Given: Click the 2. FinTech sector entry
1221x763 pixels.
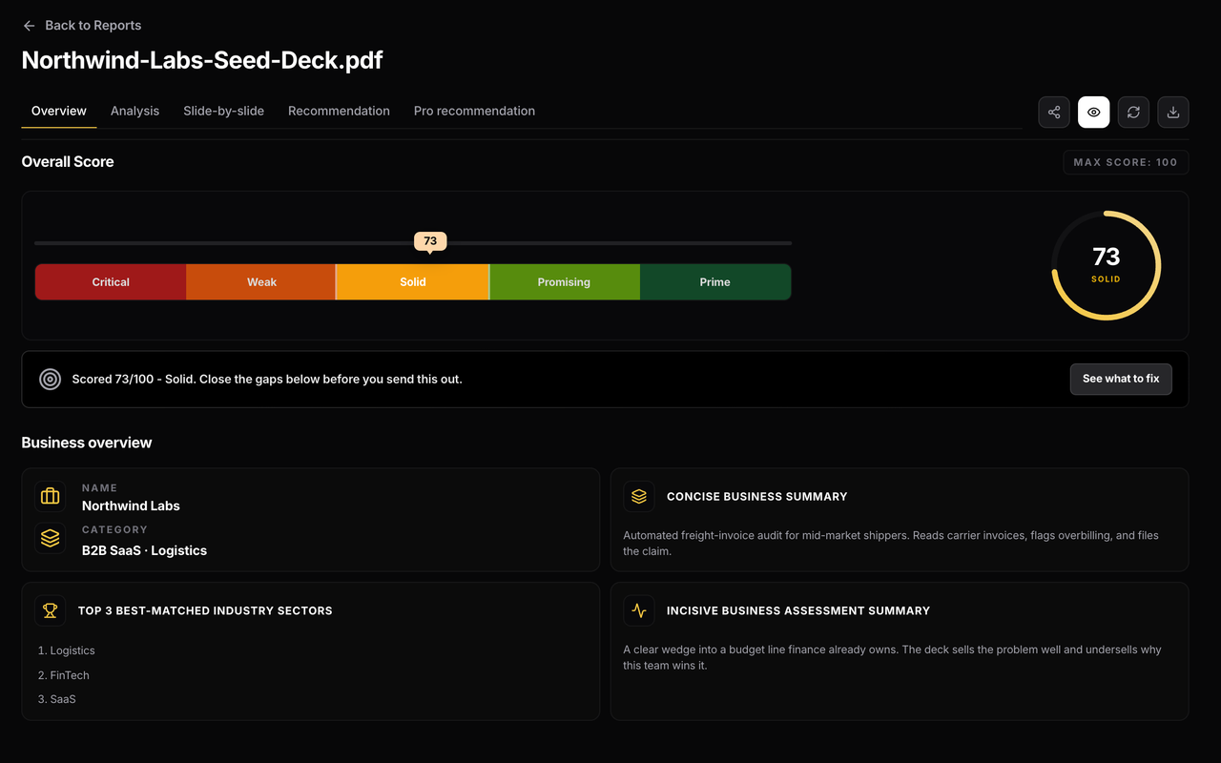Looking at the screenshot, I should [64, 675].
